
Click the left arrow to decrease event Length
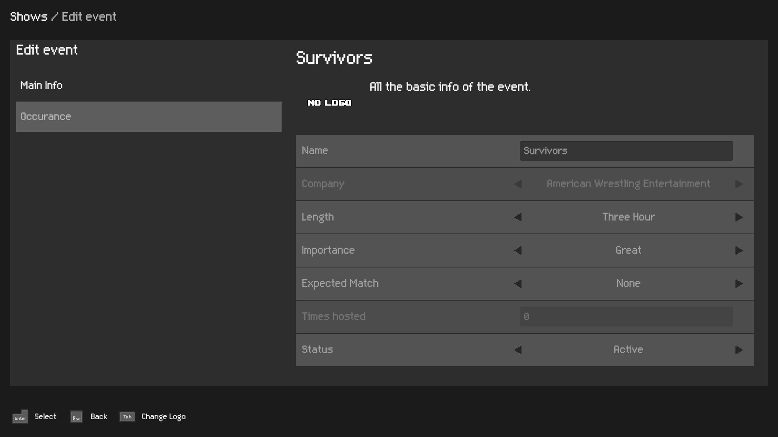(x=518, y=217)
